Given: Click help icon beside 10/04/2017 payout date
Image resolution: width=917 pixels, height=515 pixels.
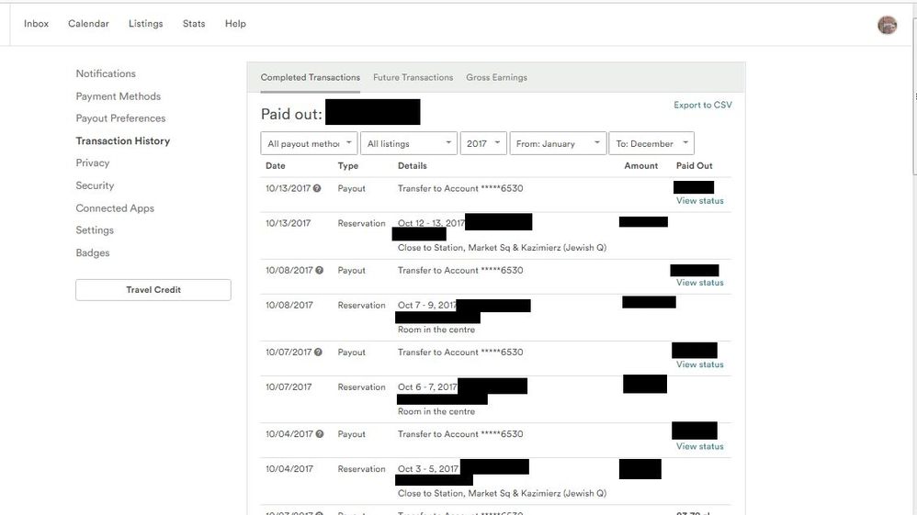Looking at the screenshot, I should click(x=319, y=434).
